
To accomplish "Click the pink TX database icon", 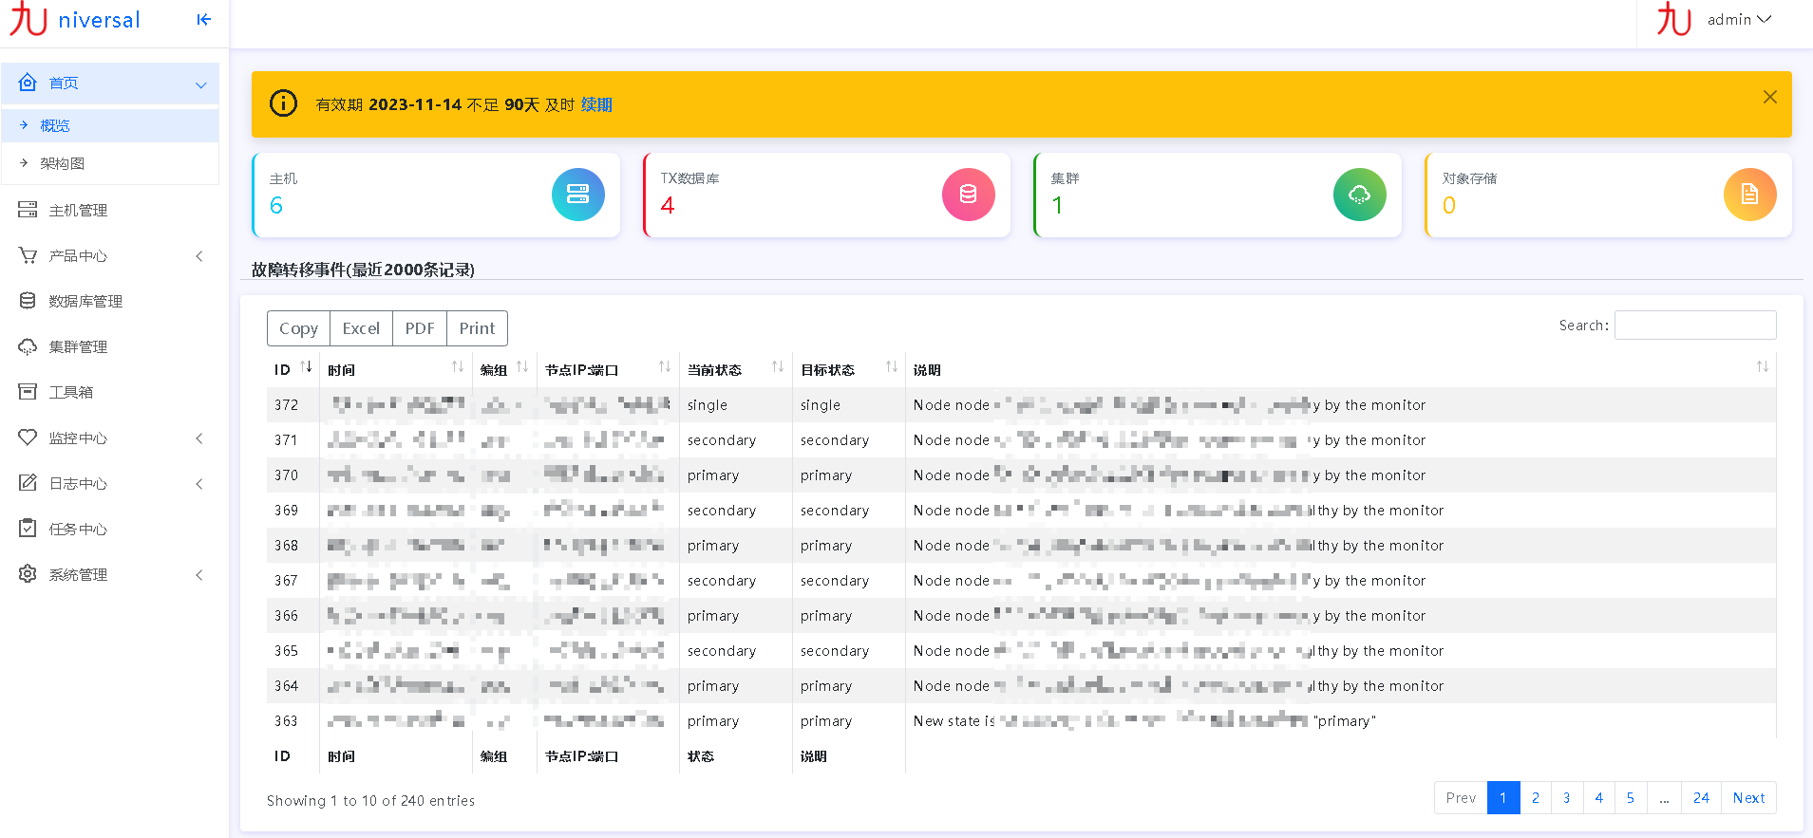I will pos(968,195).
